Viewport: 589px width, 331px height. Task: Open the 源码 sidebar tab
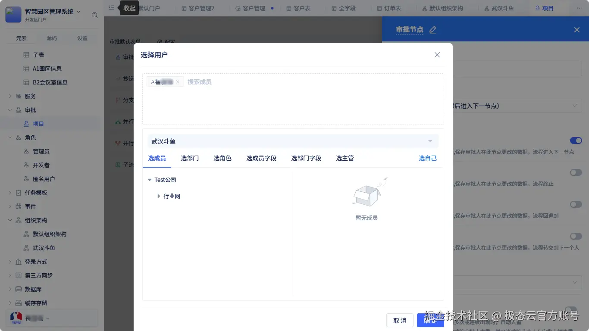click(52, 38)
